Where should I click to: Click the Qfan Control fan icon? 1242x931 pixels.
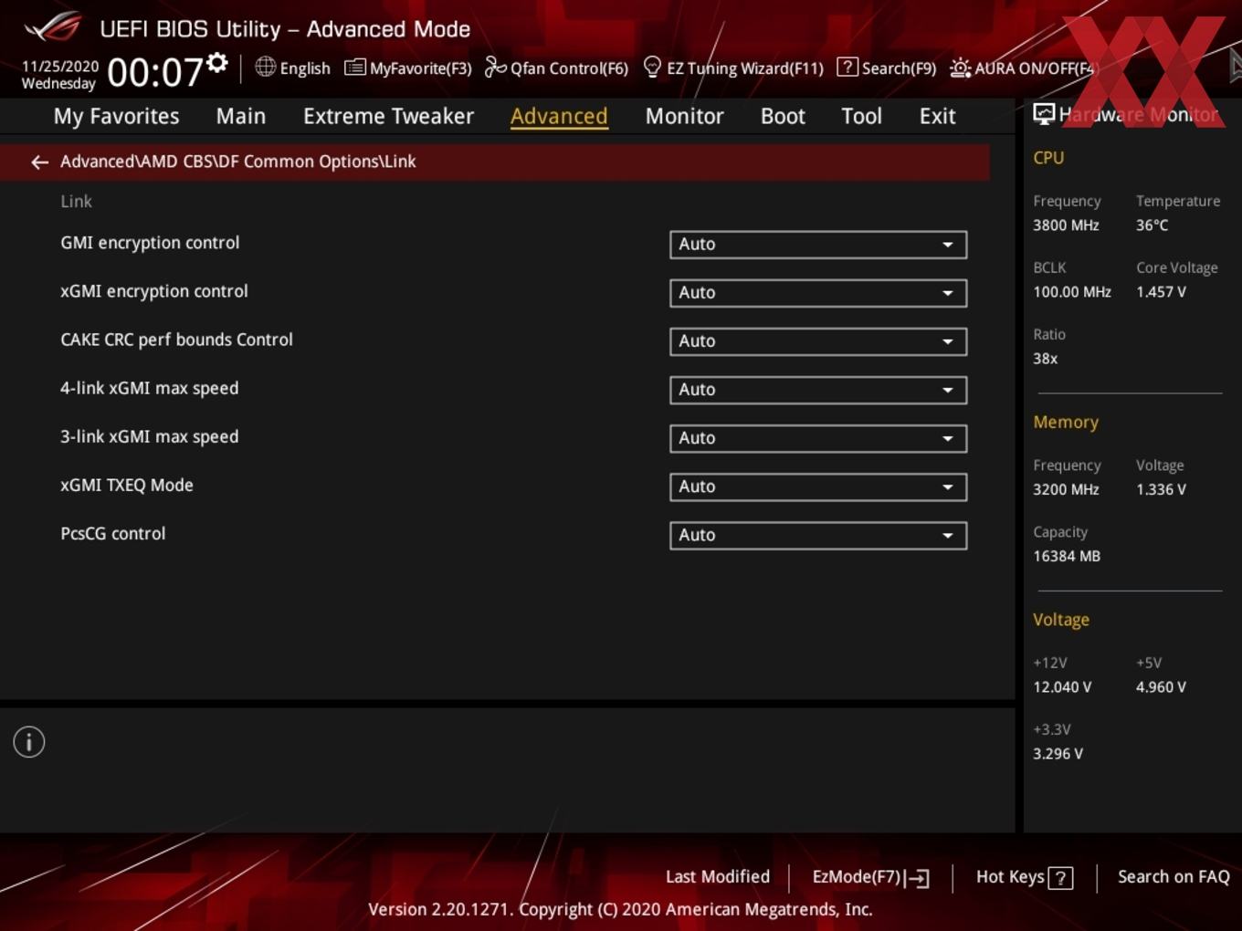point(495,67)
